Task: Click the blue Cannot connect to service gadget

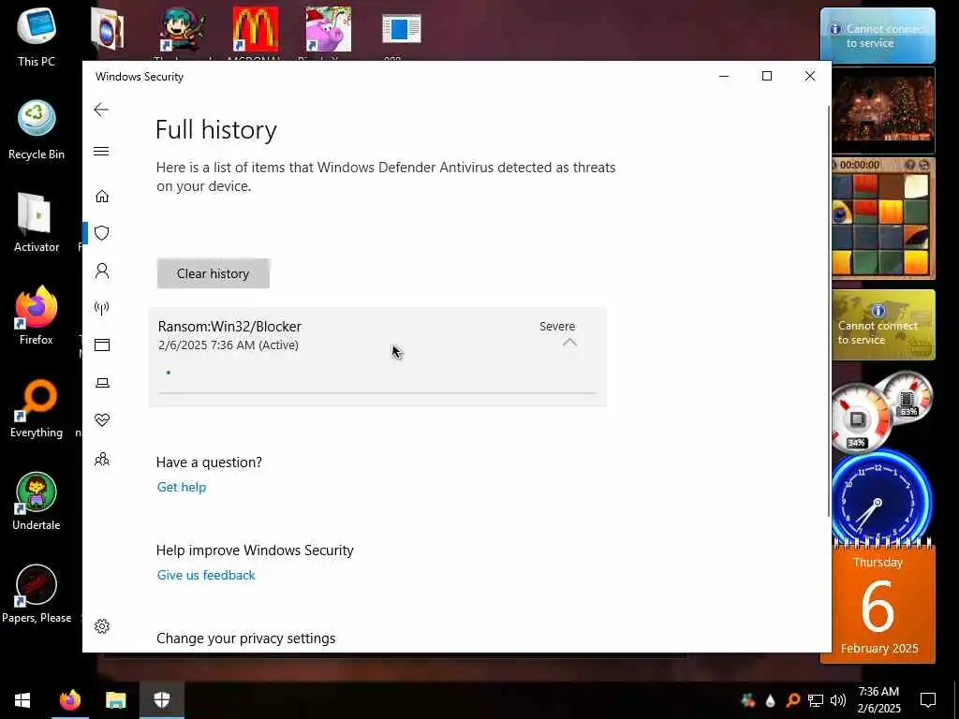Action: coord(878,36)
